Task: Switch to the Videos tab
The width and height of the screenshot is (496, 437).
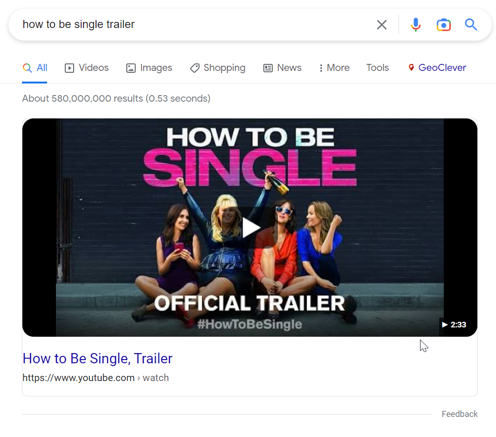Action: [86, 68]
